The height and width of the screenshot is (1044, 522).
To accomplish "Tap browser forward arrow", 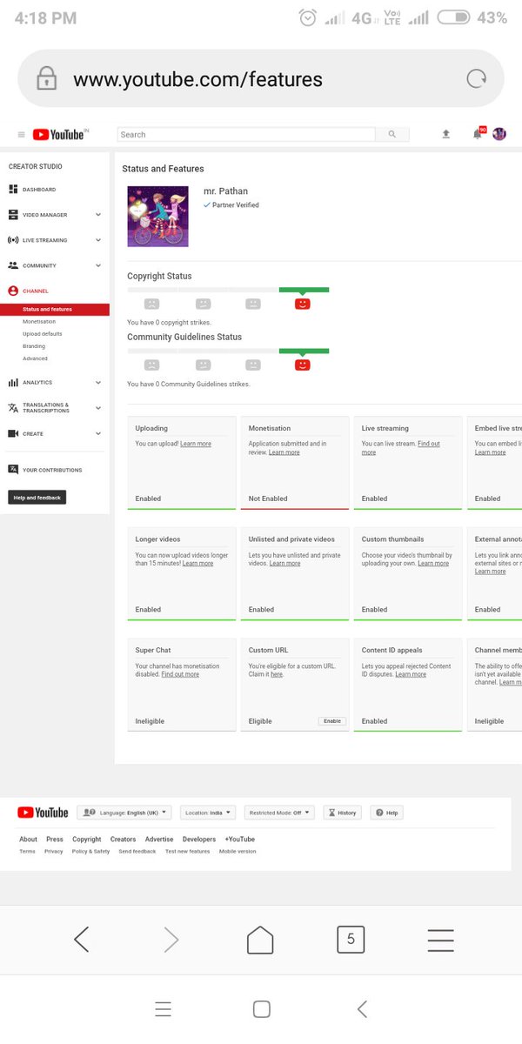I will [171, 940].
